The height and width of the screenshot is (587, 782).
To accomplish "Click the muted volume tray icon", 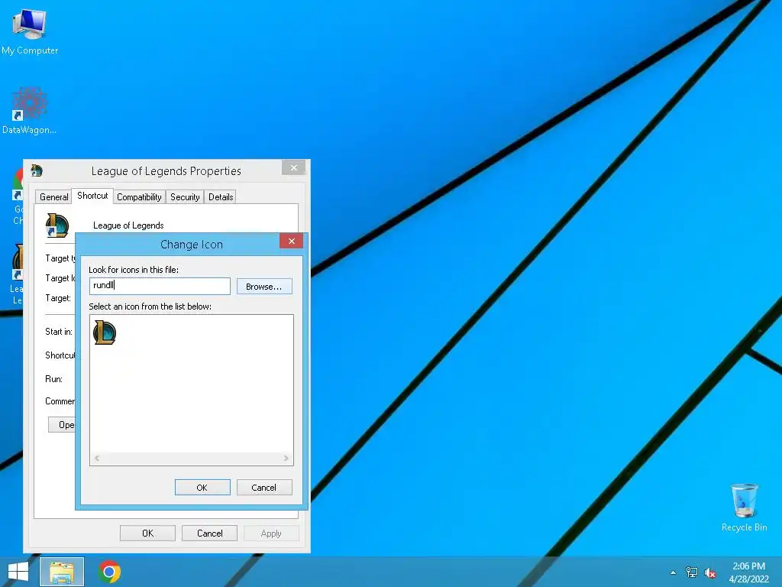I will [709, 572].
